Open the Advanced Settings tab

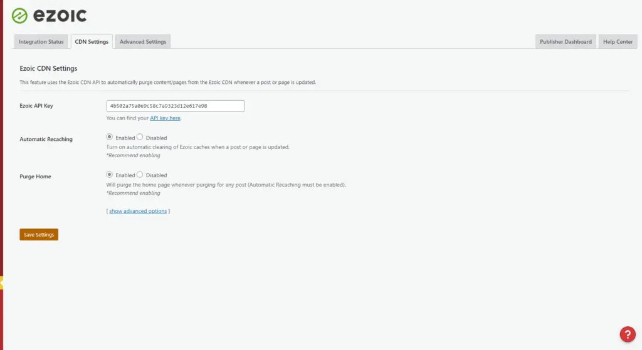143,42
